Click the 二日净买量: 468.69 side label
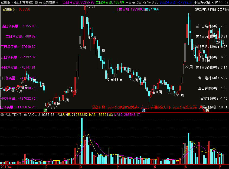The height and width of the screenshot is (169, 229). point(21,36)
